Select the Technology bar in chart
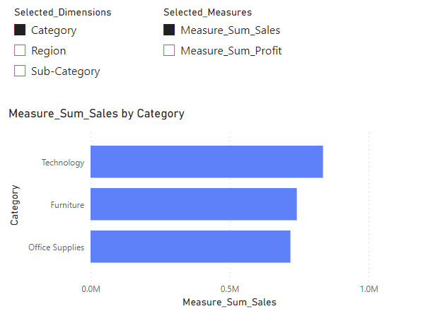This screenshot has height=321, width=423. pos(207,162)
